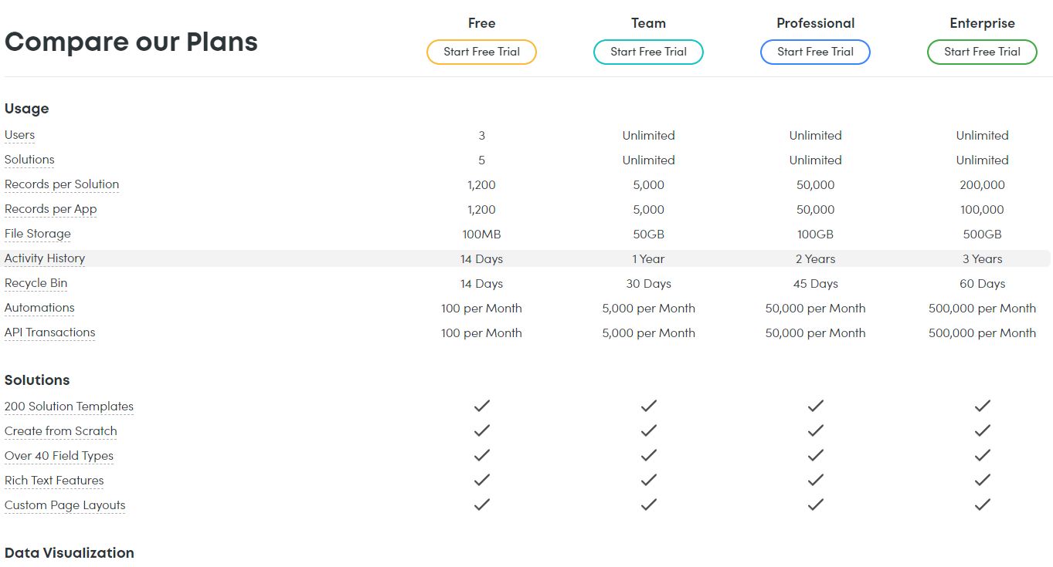
Task: Click Free plan's Create from Scratch checkmark
Action: (x=481, y=430)
